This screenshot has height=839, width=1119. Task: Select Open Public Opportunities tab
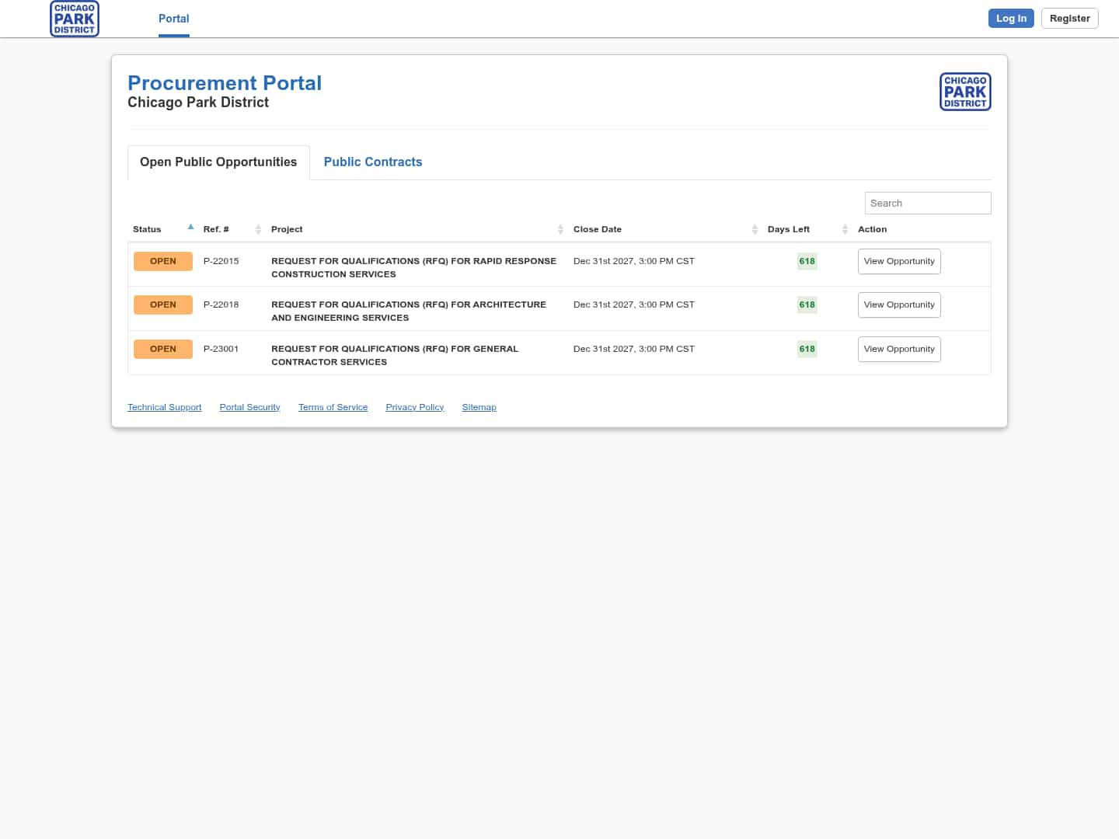coord(218,162)
